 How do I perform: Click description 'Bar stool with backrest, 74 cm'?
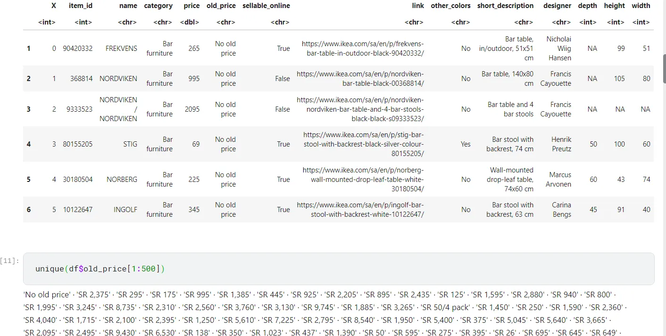pyautogui.click(x=510, y=144)
